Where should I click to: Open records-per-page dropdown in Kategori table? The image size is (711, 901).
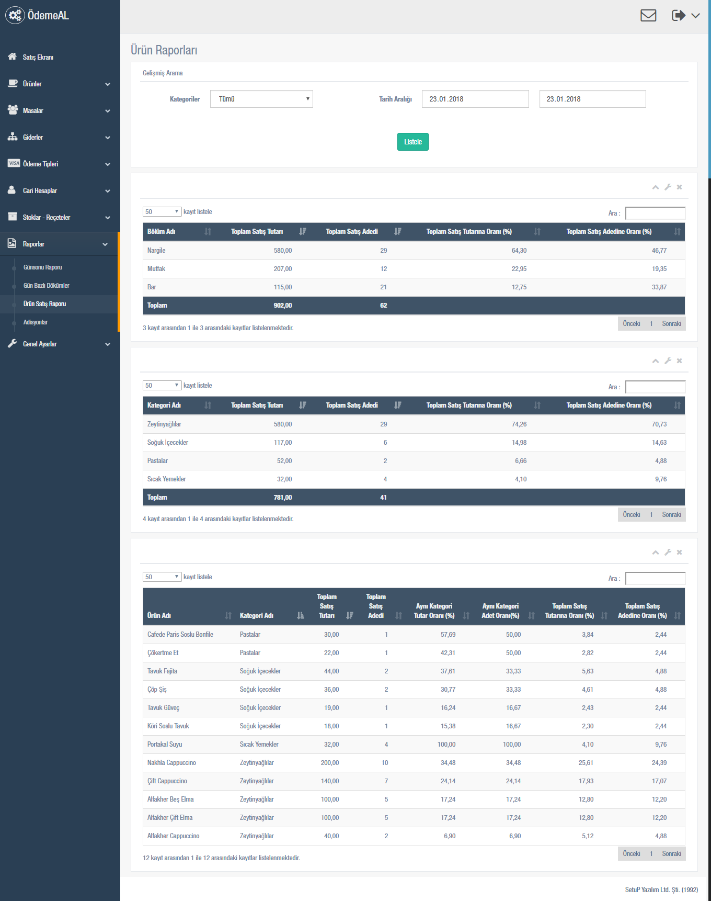point(162,385)
